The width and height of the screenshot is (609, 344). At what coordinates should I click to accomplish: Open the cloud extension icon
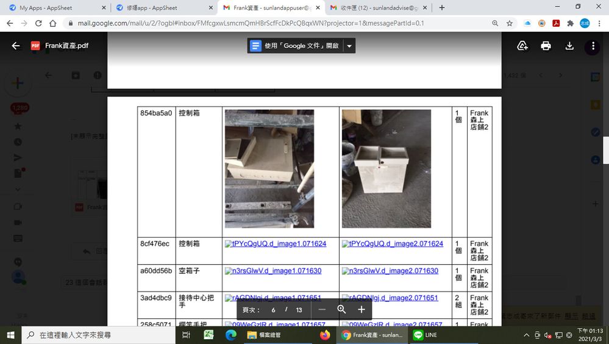click(527, 23)
